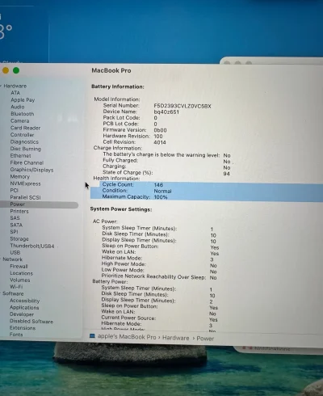
Task: Click the State of Charge value 94
Action: (x=226, y=174)
